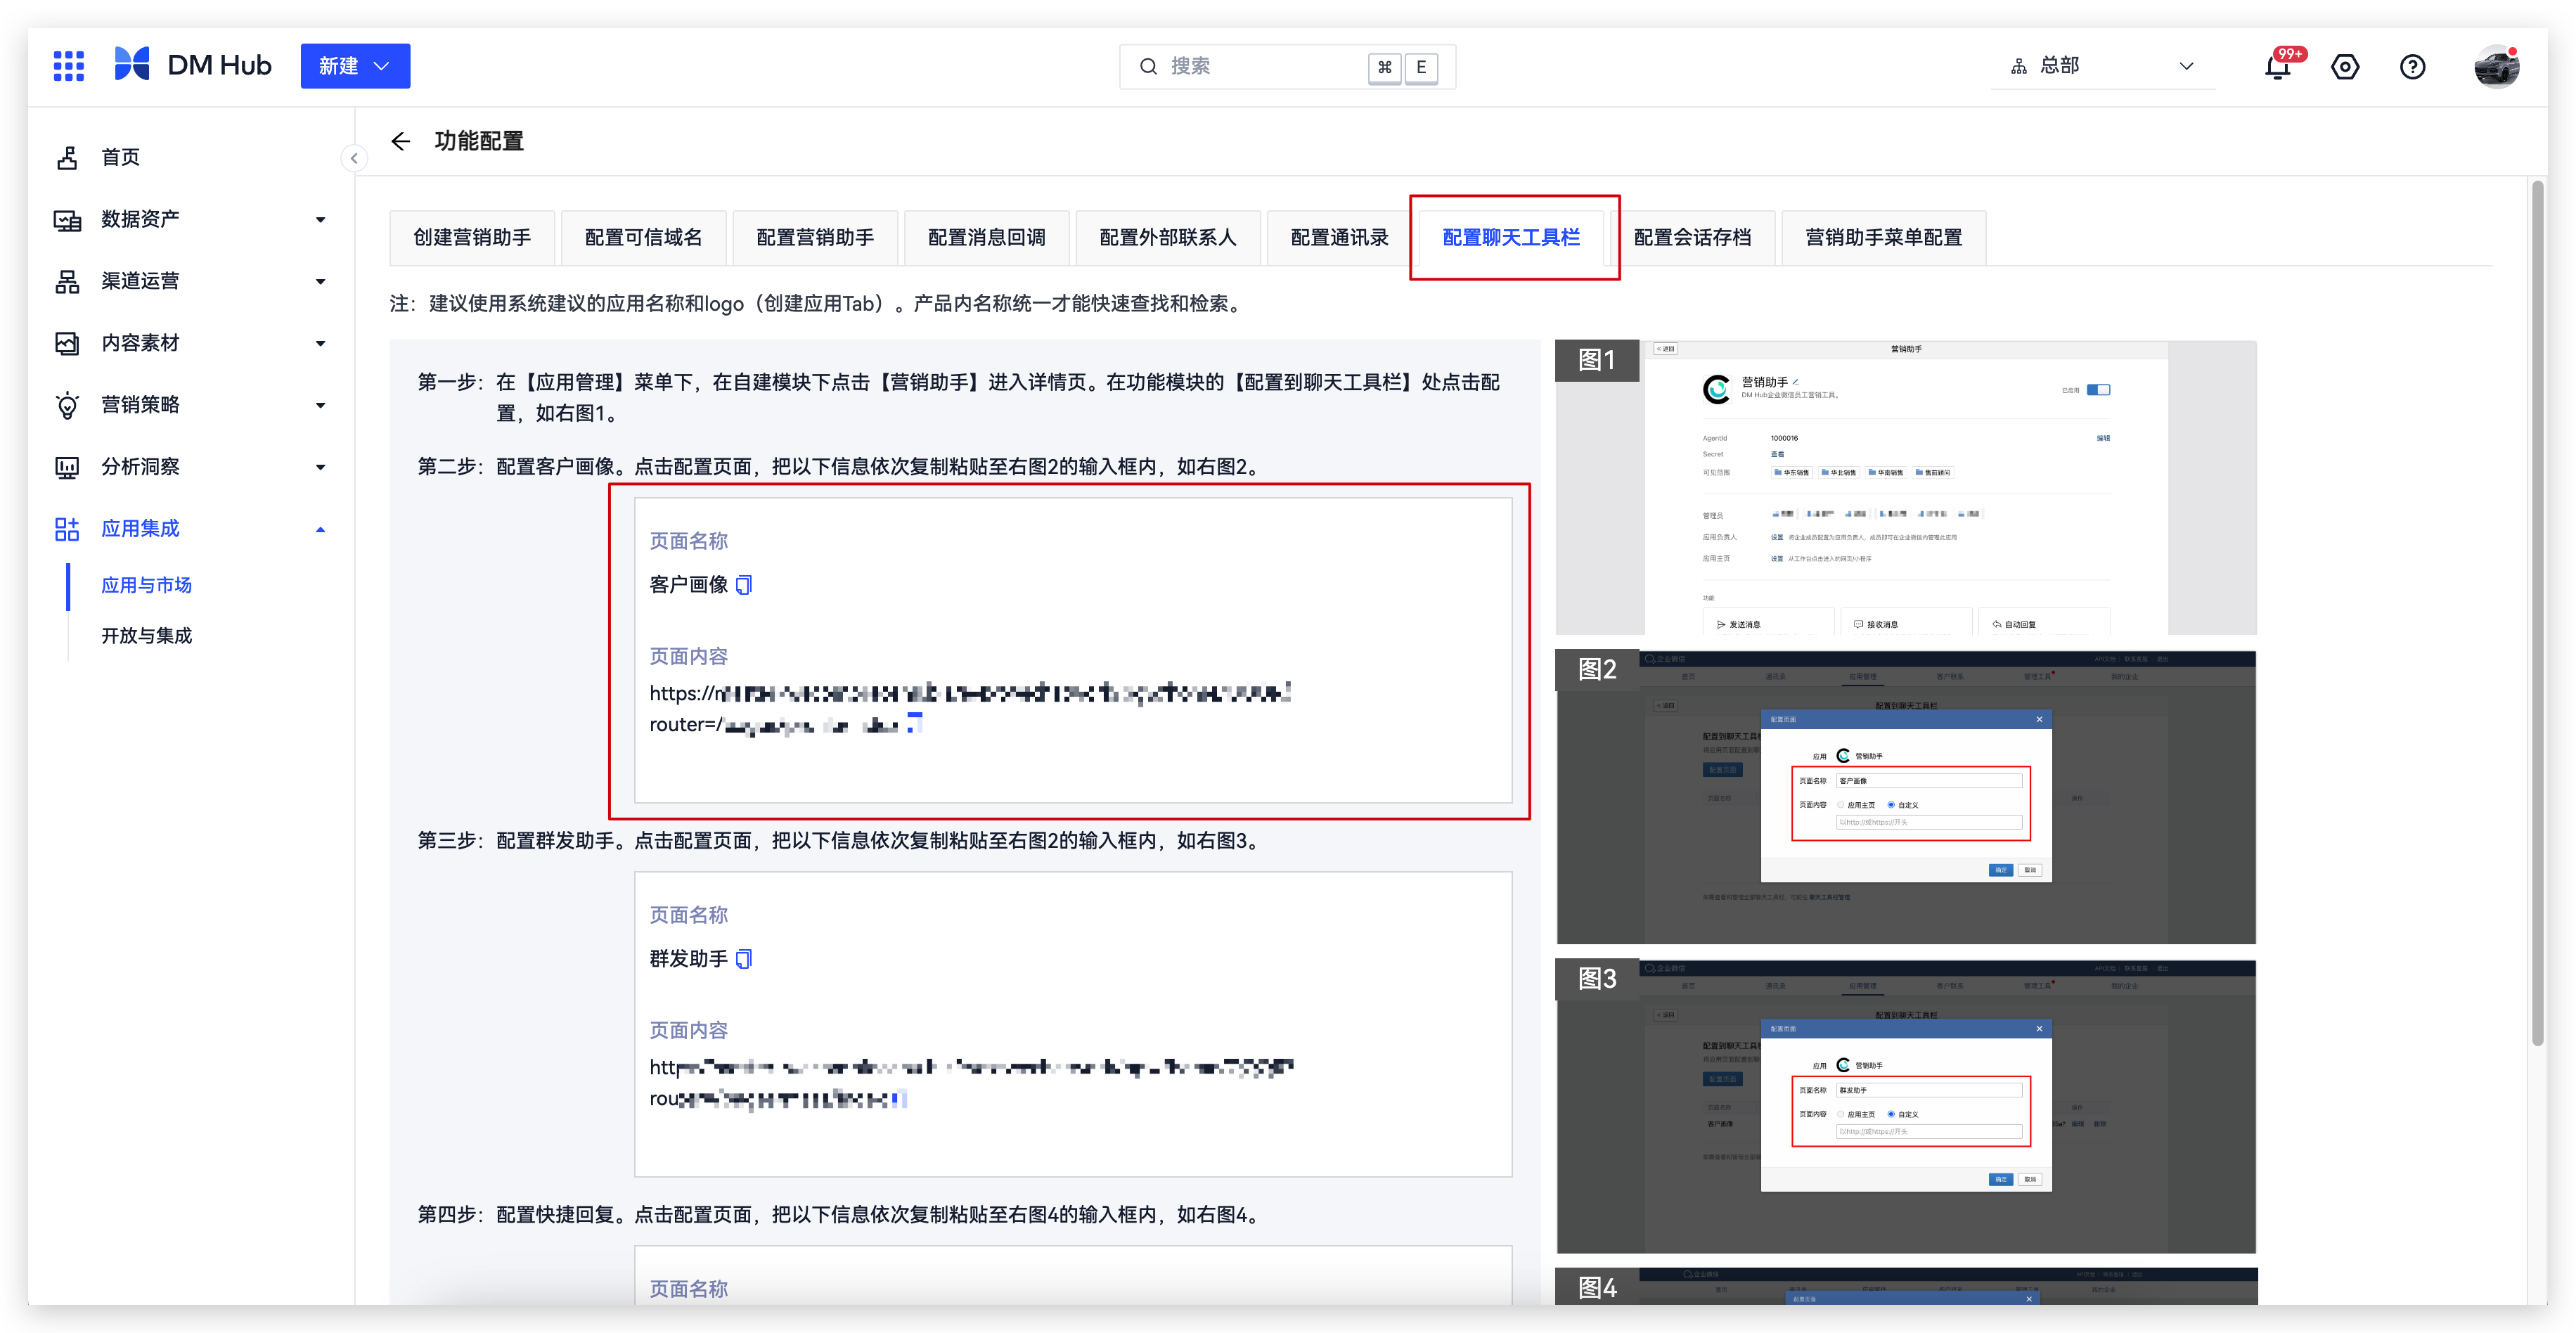This screenshot has width=2576, height=1333.
Task: Open the app grid launcher icon
Action: [68, 66]
